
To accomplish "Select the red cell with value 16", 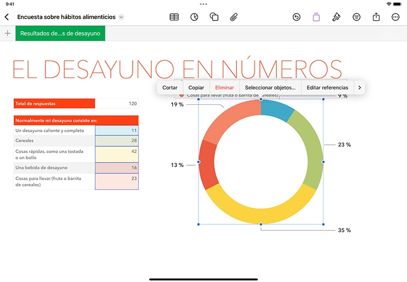I will [x=117, y=168].
